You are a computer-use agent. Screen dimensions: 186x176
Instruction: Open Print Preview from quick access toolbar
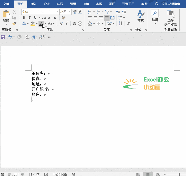pos(27,37)
